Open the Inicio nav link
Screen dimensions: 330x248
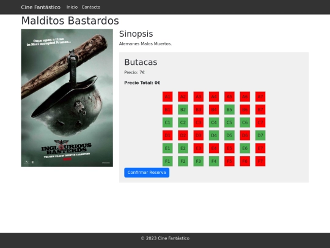tap(72, 7)
